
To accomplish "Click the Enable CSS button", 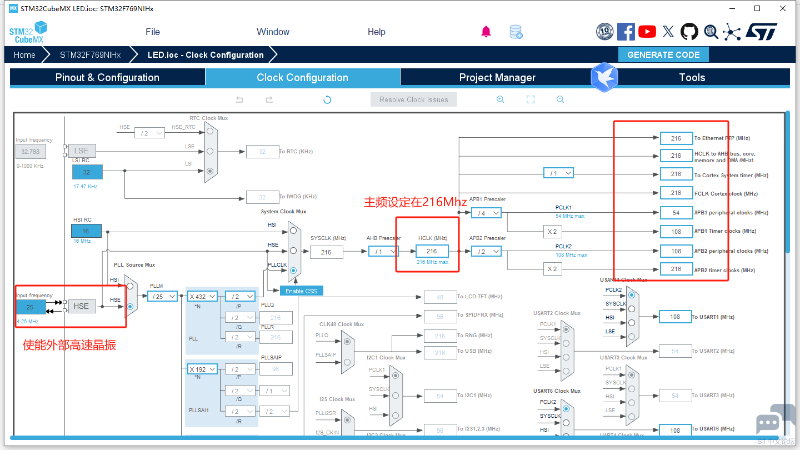I will click(301, 291).
